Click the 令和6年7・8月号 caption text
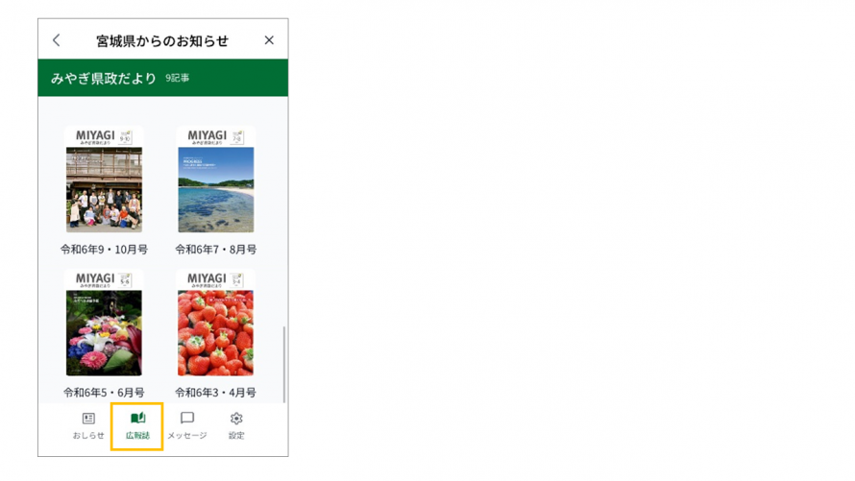The image size is (855, 481). click(216, 250)
